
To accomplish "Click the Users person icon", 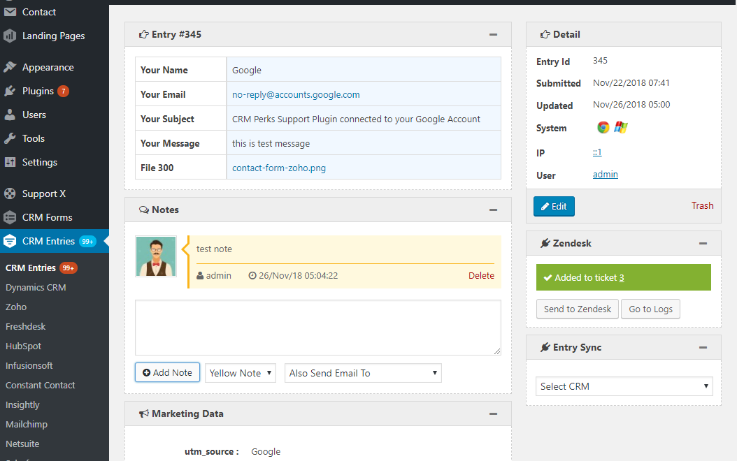I will [10, 115].
